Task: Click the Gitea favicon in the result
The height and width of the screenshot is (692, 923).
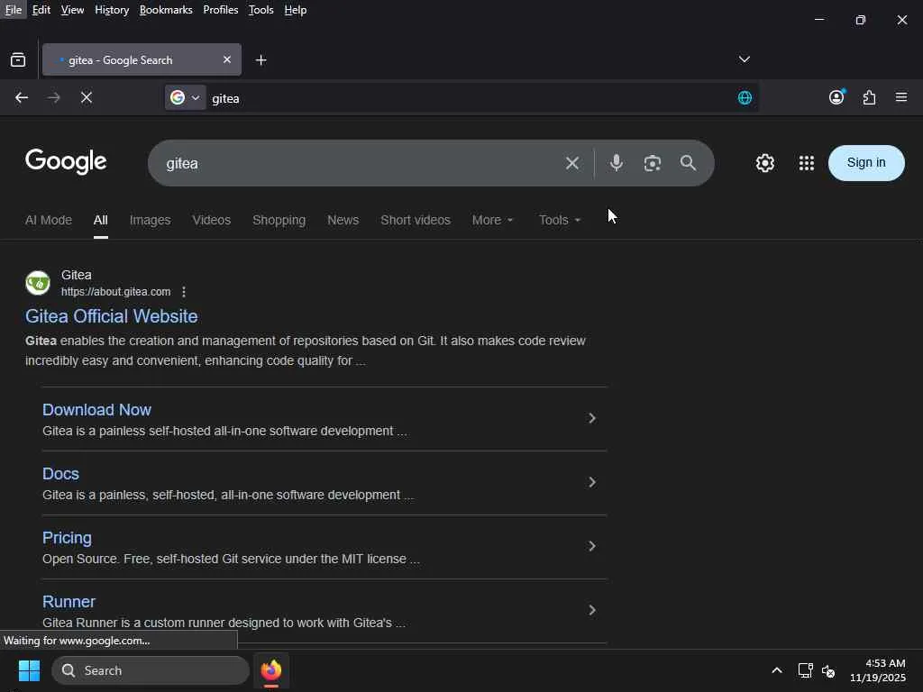Action: coord(38,283)
